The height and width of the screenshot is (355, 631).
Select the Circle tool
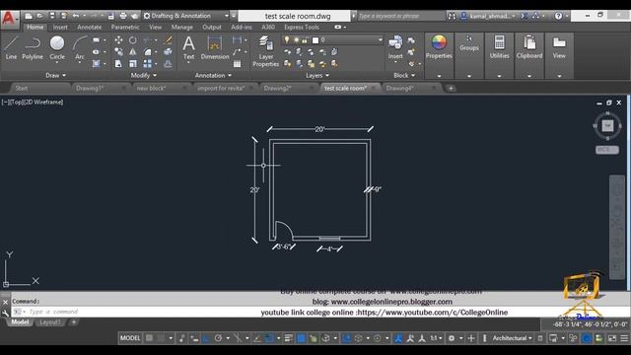pos(57,48)
